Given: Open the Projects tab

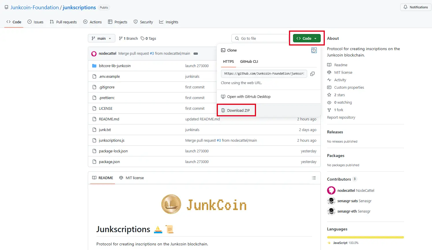Looking at the screenshot, I should point(118,22).
